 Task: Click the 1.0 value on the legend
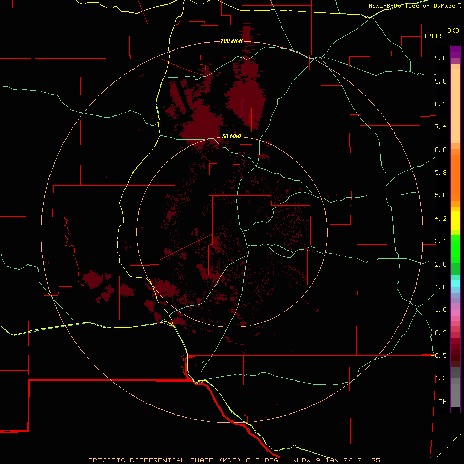[441, 310]
